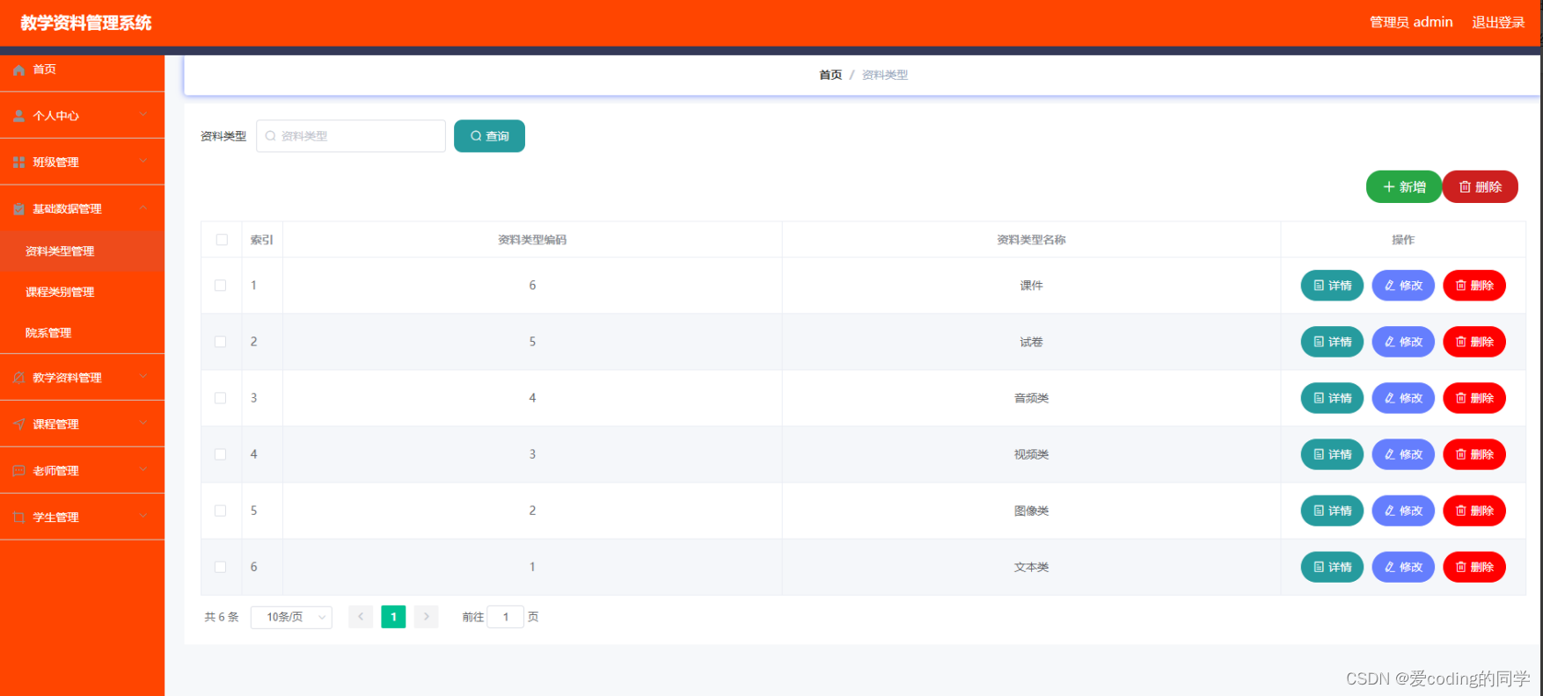This screenshot has height=696, width=1543.
Task: Click the 删除 button in the 图像类 row
Action: click(x=1474, y=511)
